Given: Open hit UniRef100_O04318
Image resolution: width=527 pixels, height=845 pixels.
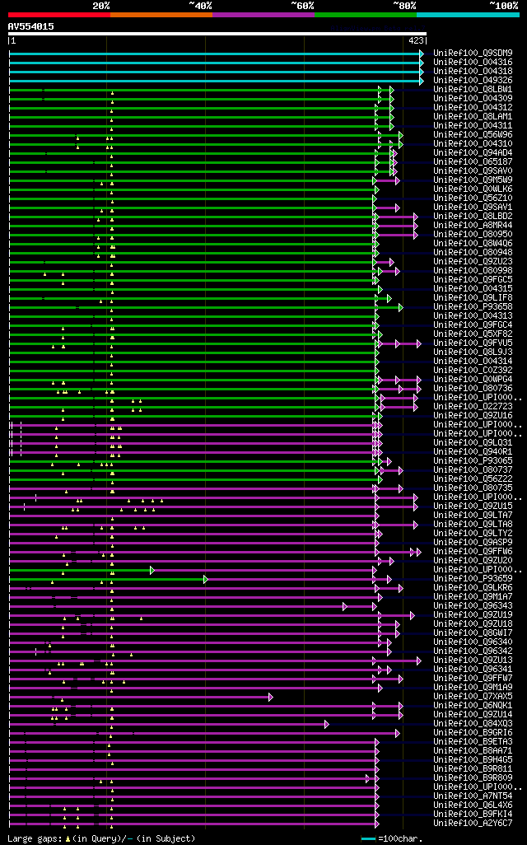Looking at the screenshot, I should (x=473, y=71).
